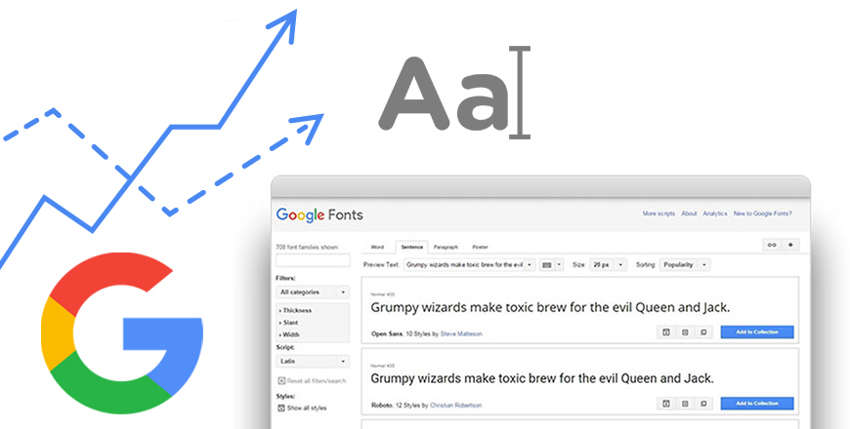Switch to the Poster tab

pyautogui.click(x=480, y=247)
